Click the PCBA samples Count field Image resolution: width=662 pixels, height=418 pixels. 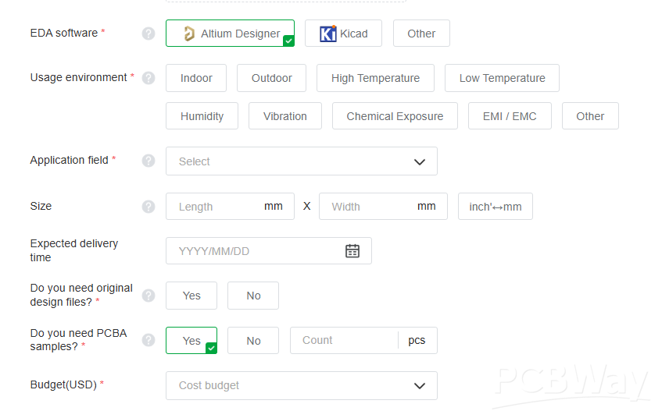coord(344,341)
